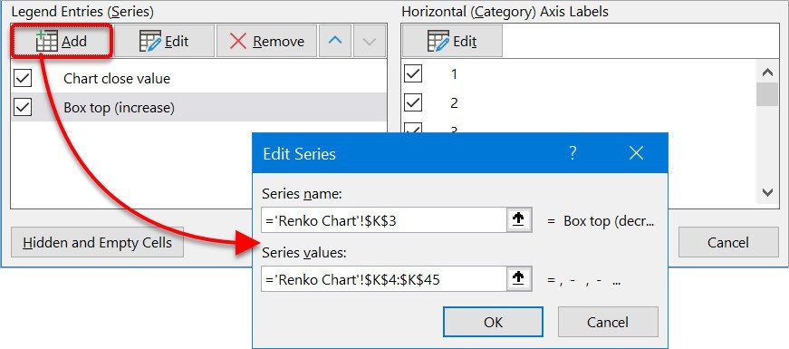
Task: Cancel the Edit Series dialog
Action: click(608, 322)
